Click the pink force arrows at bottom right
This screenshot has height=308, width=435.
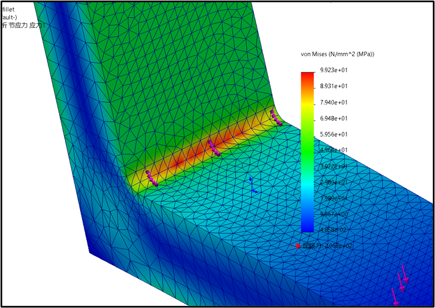pyautogui.click(x=400, y=285)
